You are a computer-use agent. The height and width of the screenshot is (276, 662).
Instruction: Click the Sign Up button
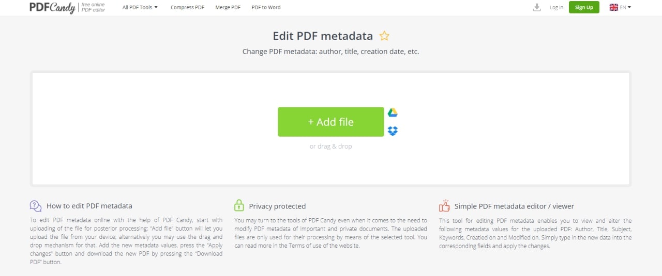click(584, 7)
